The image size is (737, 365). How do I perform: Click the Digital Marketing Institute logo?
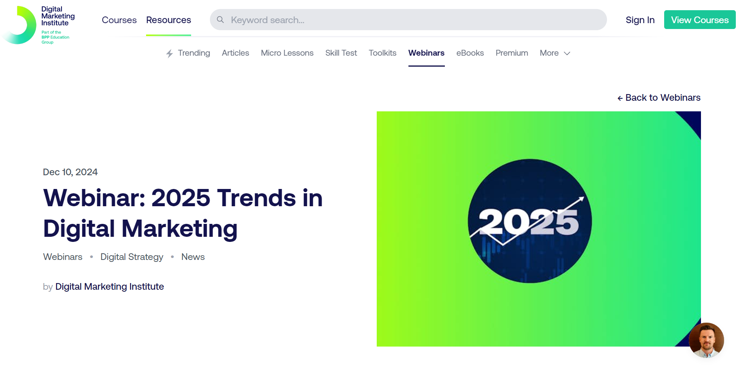(x=38, y=25)
